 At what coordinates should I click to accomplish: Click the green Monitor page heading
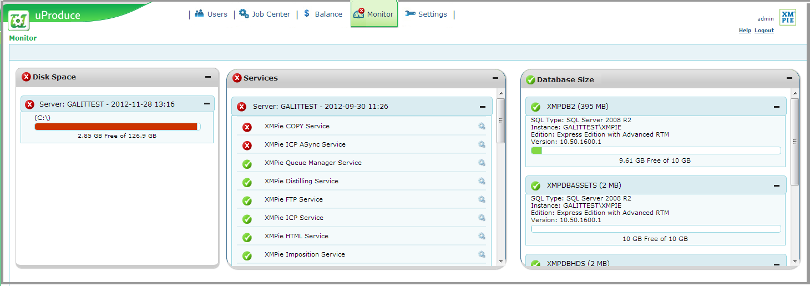point(23,38)
